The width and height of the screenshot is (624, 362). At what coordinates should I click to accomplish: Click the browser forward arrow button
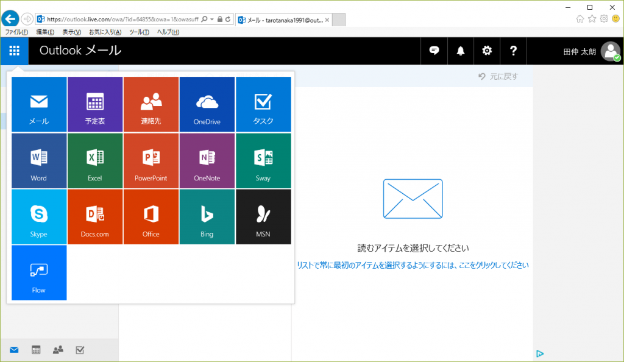tap(27, 19)
